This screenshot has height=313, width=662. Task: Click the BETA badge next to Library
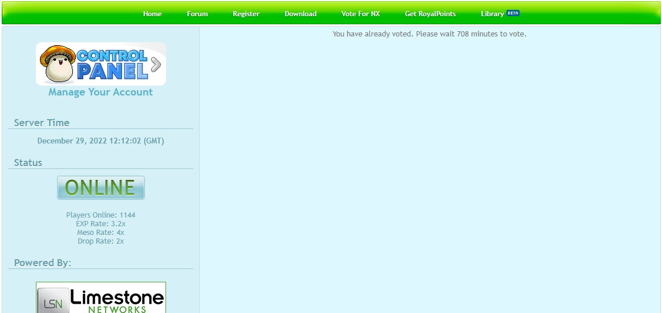513,13
